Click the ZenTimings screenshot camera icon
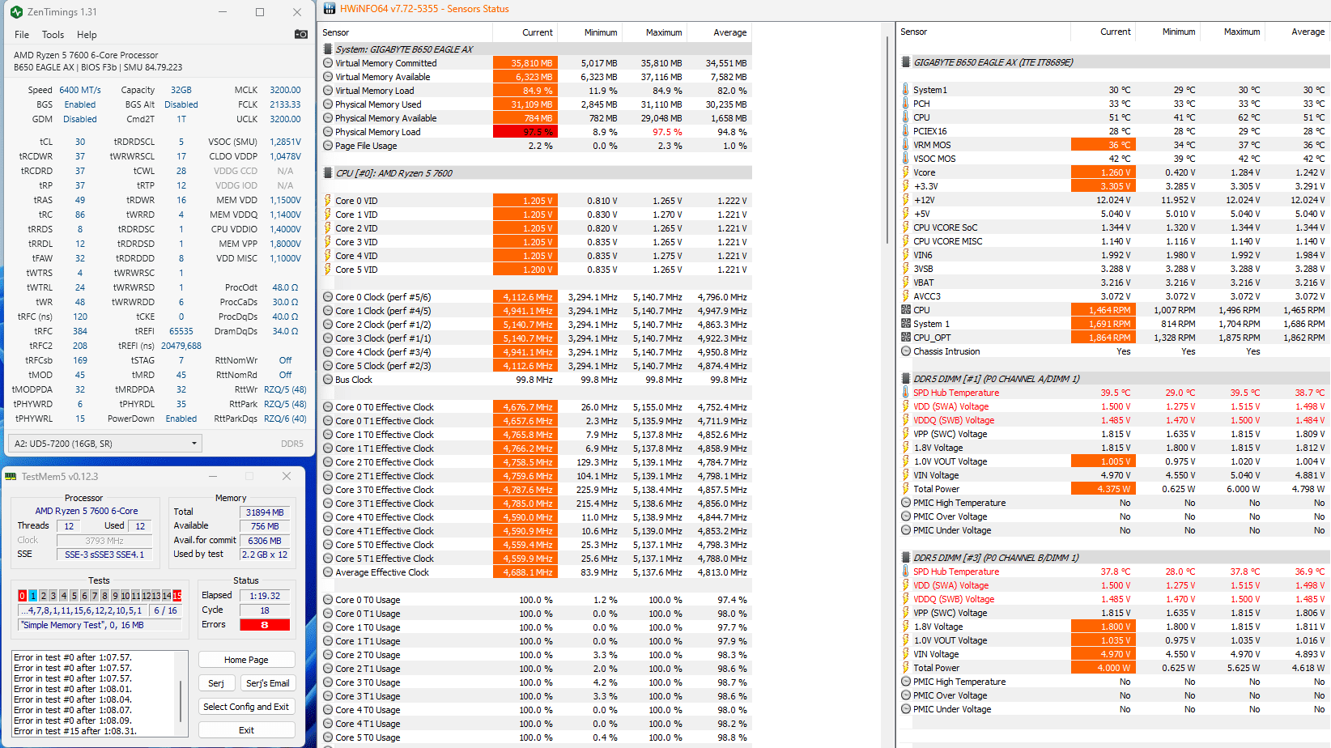The height and width of the screenshot is (748, 1331). point(300,34)
